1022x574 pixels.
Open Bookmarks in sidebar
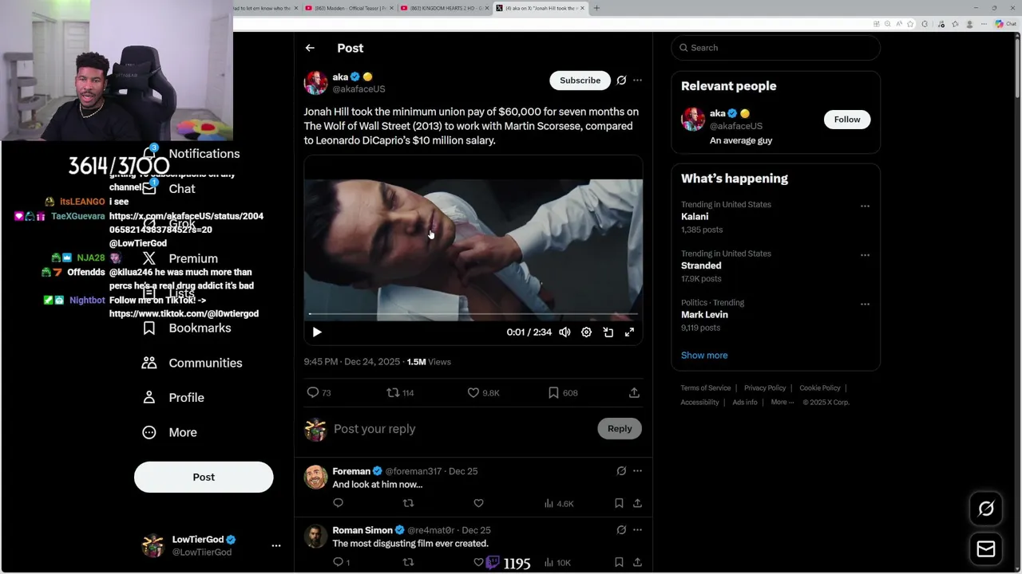[187, 328]
